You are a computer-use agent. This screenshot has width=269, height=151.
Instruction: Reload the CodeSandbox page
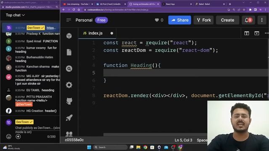tap(74, 10)
